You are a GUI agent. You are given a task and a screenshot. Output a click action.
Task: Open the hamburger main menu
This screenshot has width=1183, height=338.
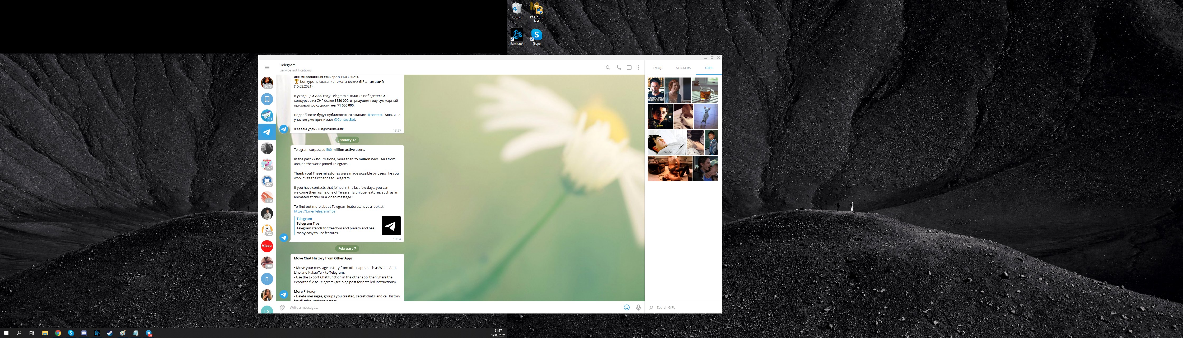267,67
